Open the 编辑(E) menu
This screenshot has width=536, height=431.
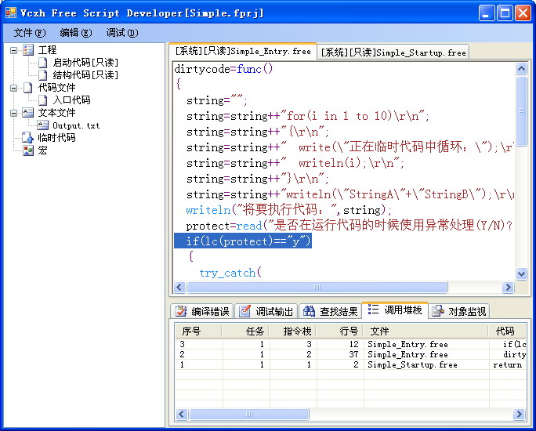(x=75, y=33)
